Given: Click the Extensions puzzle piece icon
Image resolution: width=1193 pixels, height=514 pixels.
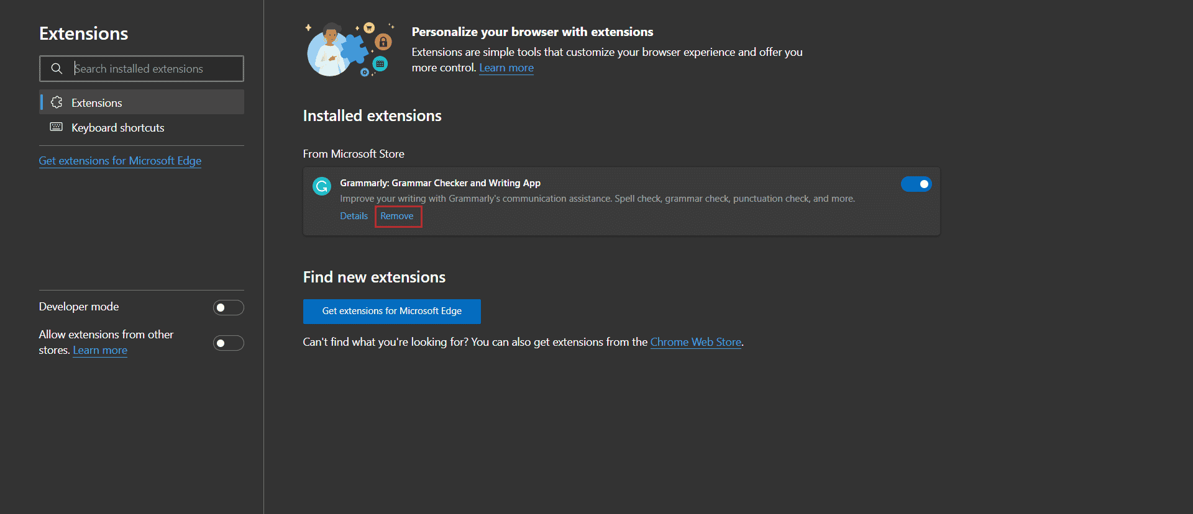Looking at the screenshot, I should click(x=57, y=102).
